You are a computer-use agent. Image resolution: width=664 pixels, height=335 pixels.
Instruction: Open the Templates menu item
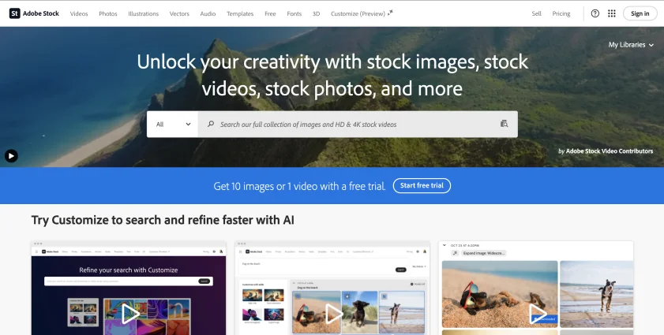click(x=240, y=13)
